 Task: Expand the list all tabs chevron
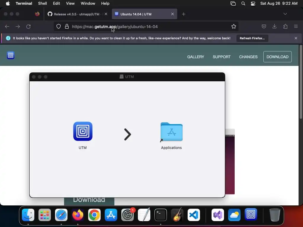point(285,14)
